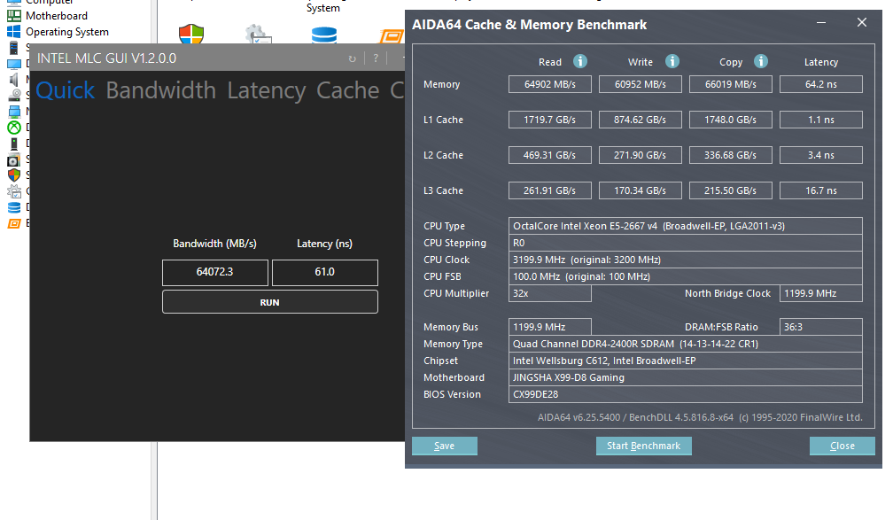
Task: Click the black Devices tower icon in the sidebar
Action: [13, 144]
